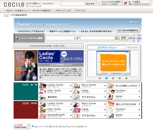Click the heart wishlist icon
This screenshot has width=153, height=131.
click(x=99, y=3)
